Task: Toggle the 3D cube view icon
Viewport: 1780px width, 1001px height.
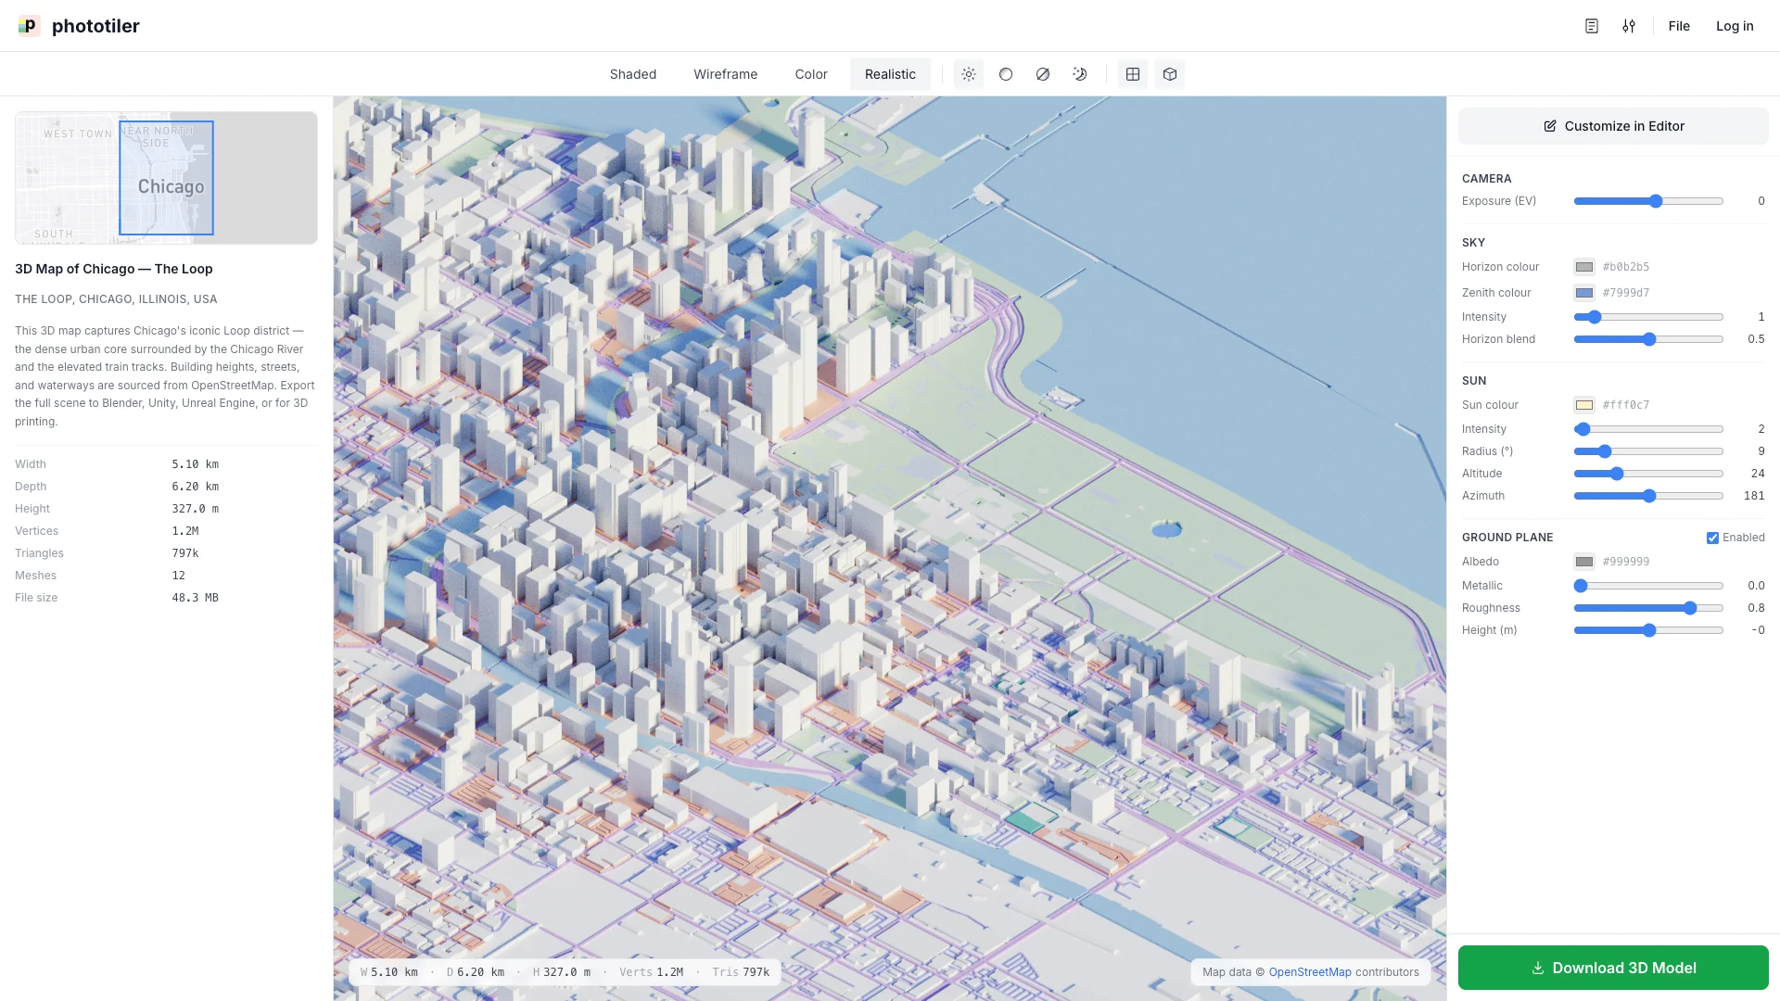Action: (x=1170, y=74)
